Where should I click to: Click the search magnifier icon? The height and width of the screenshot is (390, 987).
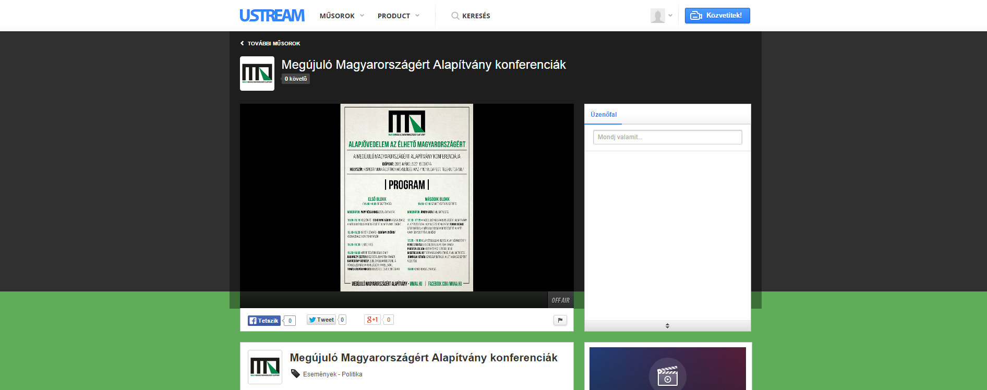tap(455, 16)
